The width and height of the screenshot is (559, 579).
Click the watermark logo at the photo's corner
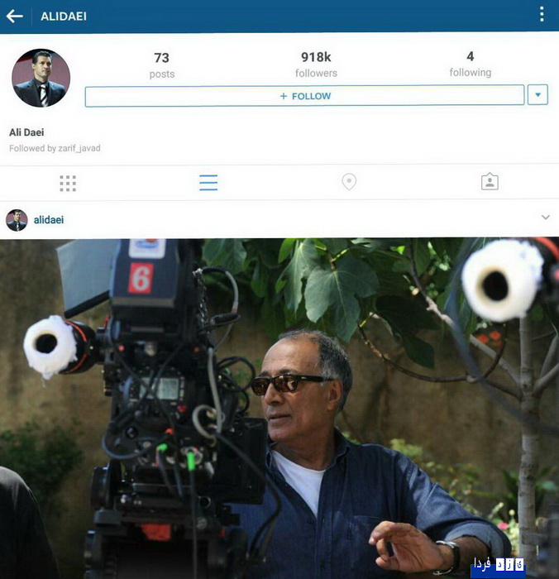coord(499,565)
